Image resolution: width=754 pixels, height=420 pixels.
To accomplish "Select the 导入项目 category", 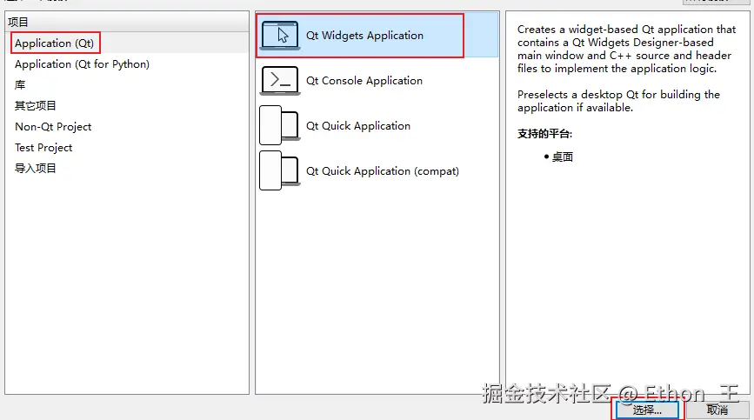I will pos(35,168).
